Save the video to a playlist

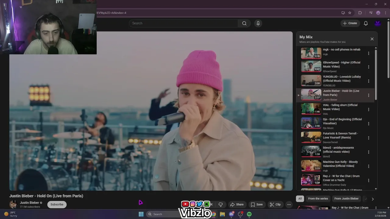tap(257, 204)
